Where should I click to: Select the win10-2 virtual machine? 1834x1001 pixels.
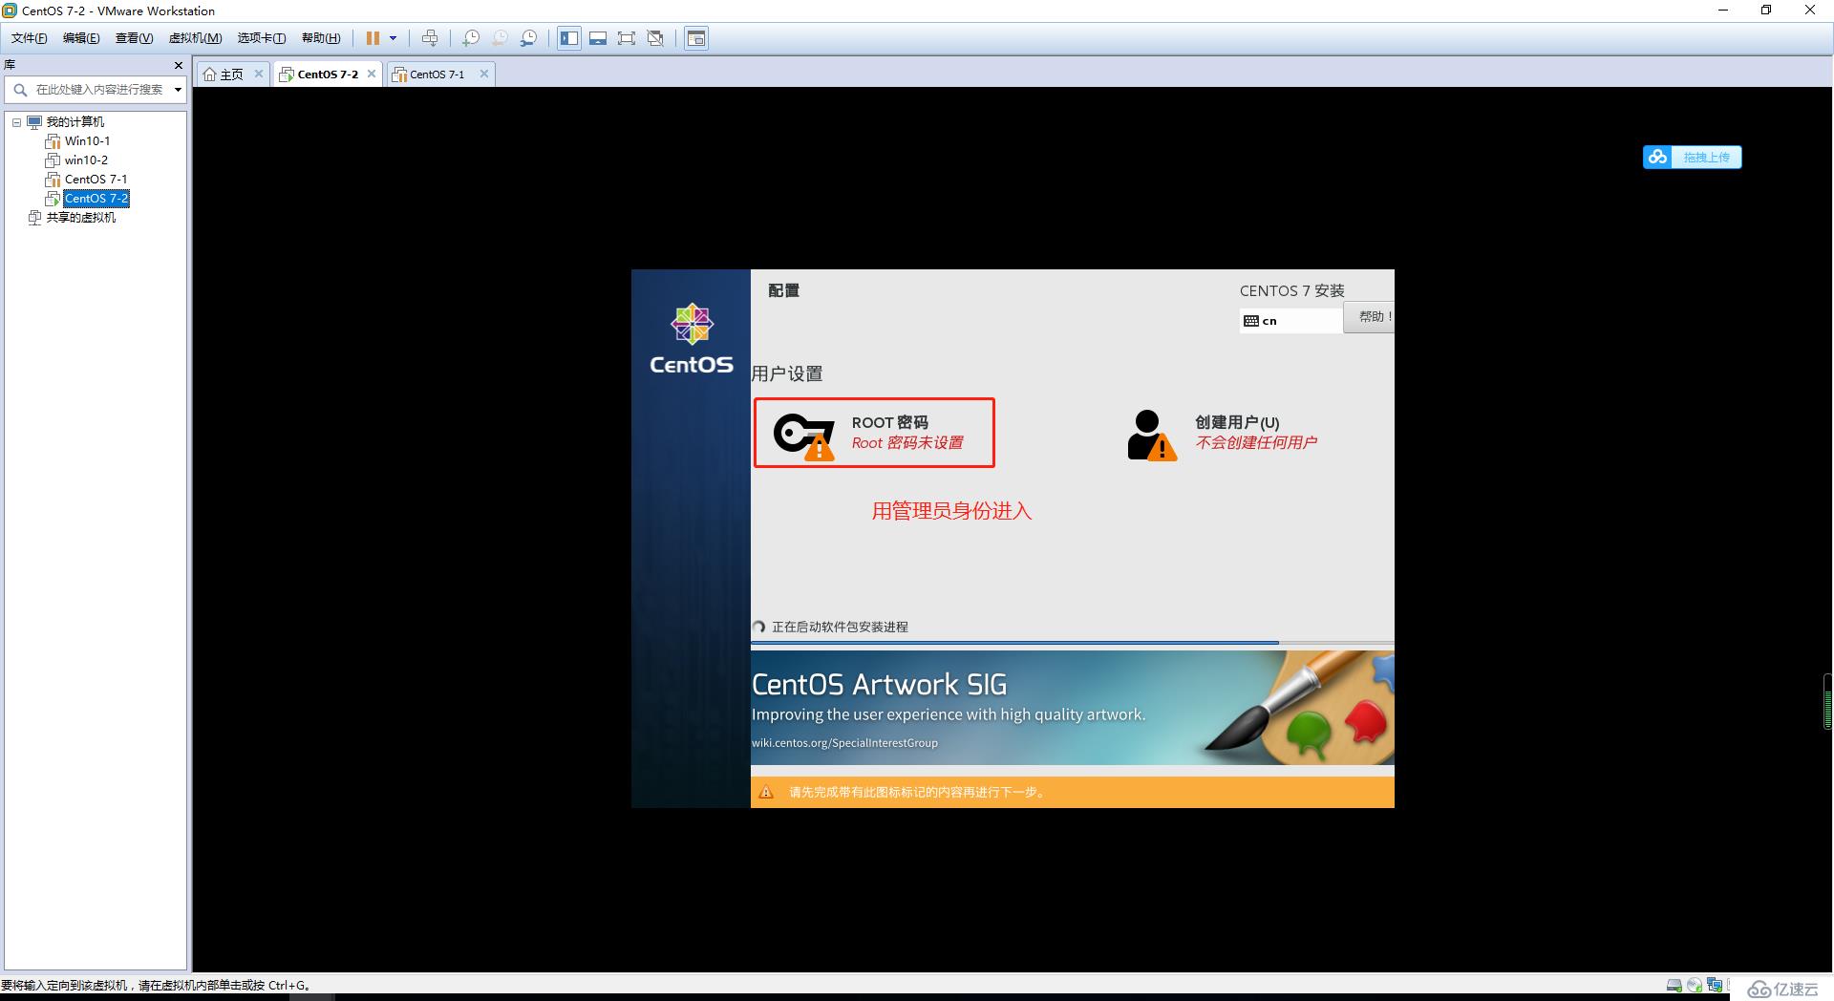pos(86,160)
